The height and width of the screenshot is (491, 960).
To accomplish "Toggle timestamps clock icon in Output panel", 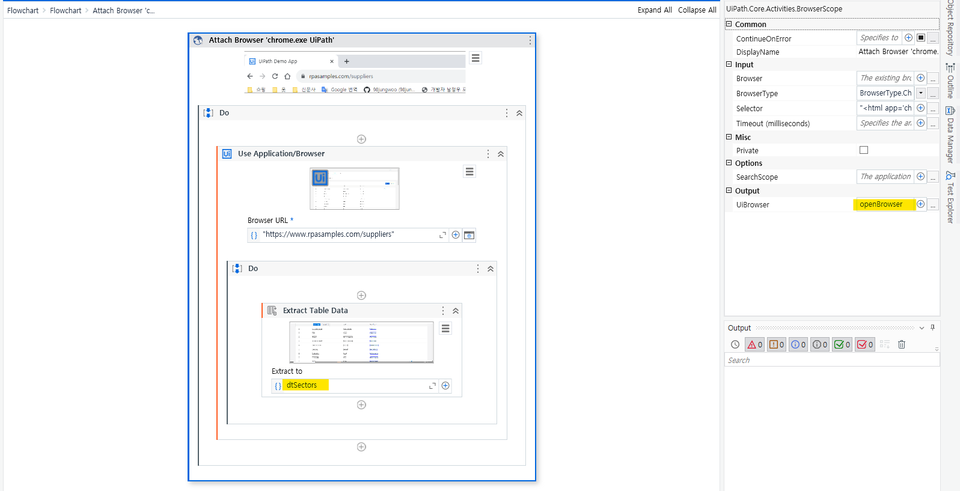I will click(x=735, y=344).
